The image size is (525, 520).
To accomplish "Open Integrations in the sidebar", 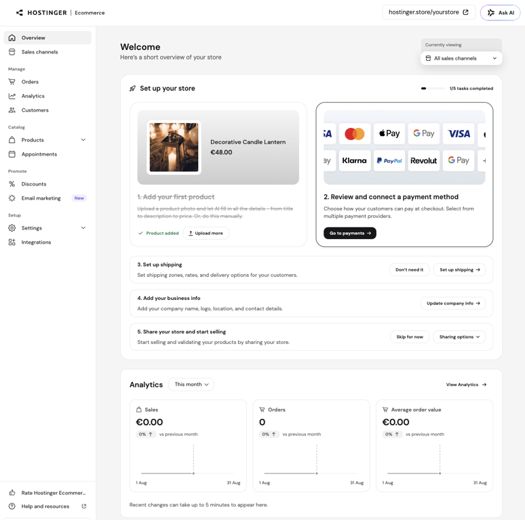I will [47, 242].
